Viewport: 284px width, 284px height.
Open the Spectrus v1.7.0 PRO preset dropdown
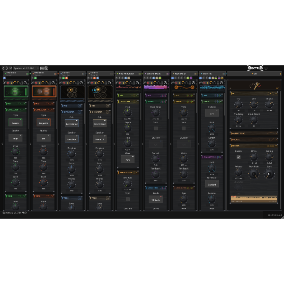[x=26, y=68]
